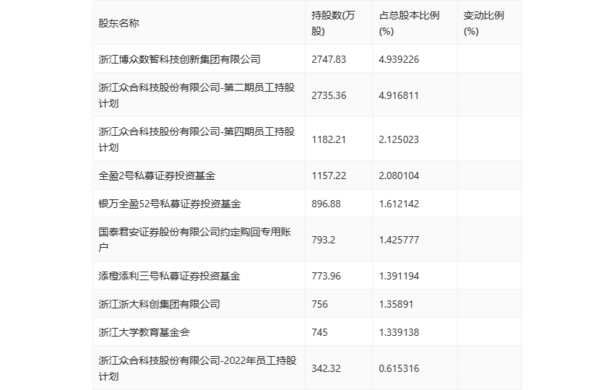Click shareholder 浙江大学教育基金会
The image size is (614, 390).
coord(144,332)
